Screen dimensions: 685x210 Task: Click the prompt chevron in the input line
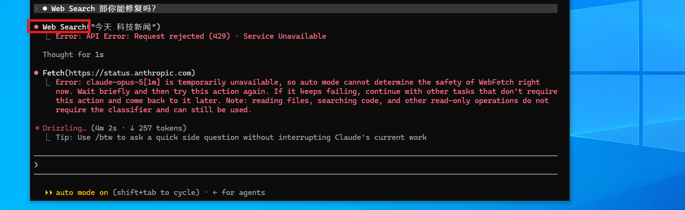click(36, 165)
